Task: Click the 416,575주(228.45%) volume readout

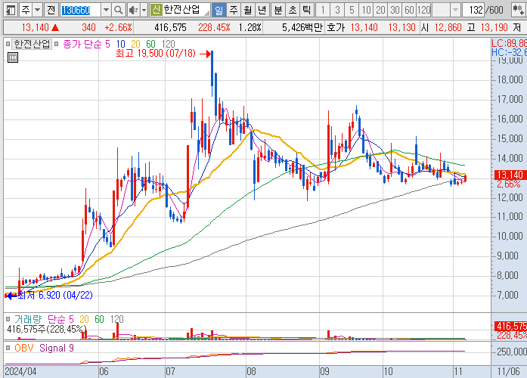Action: tap(47, 329)
